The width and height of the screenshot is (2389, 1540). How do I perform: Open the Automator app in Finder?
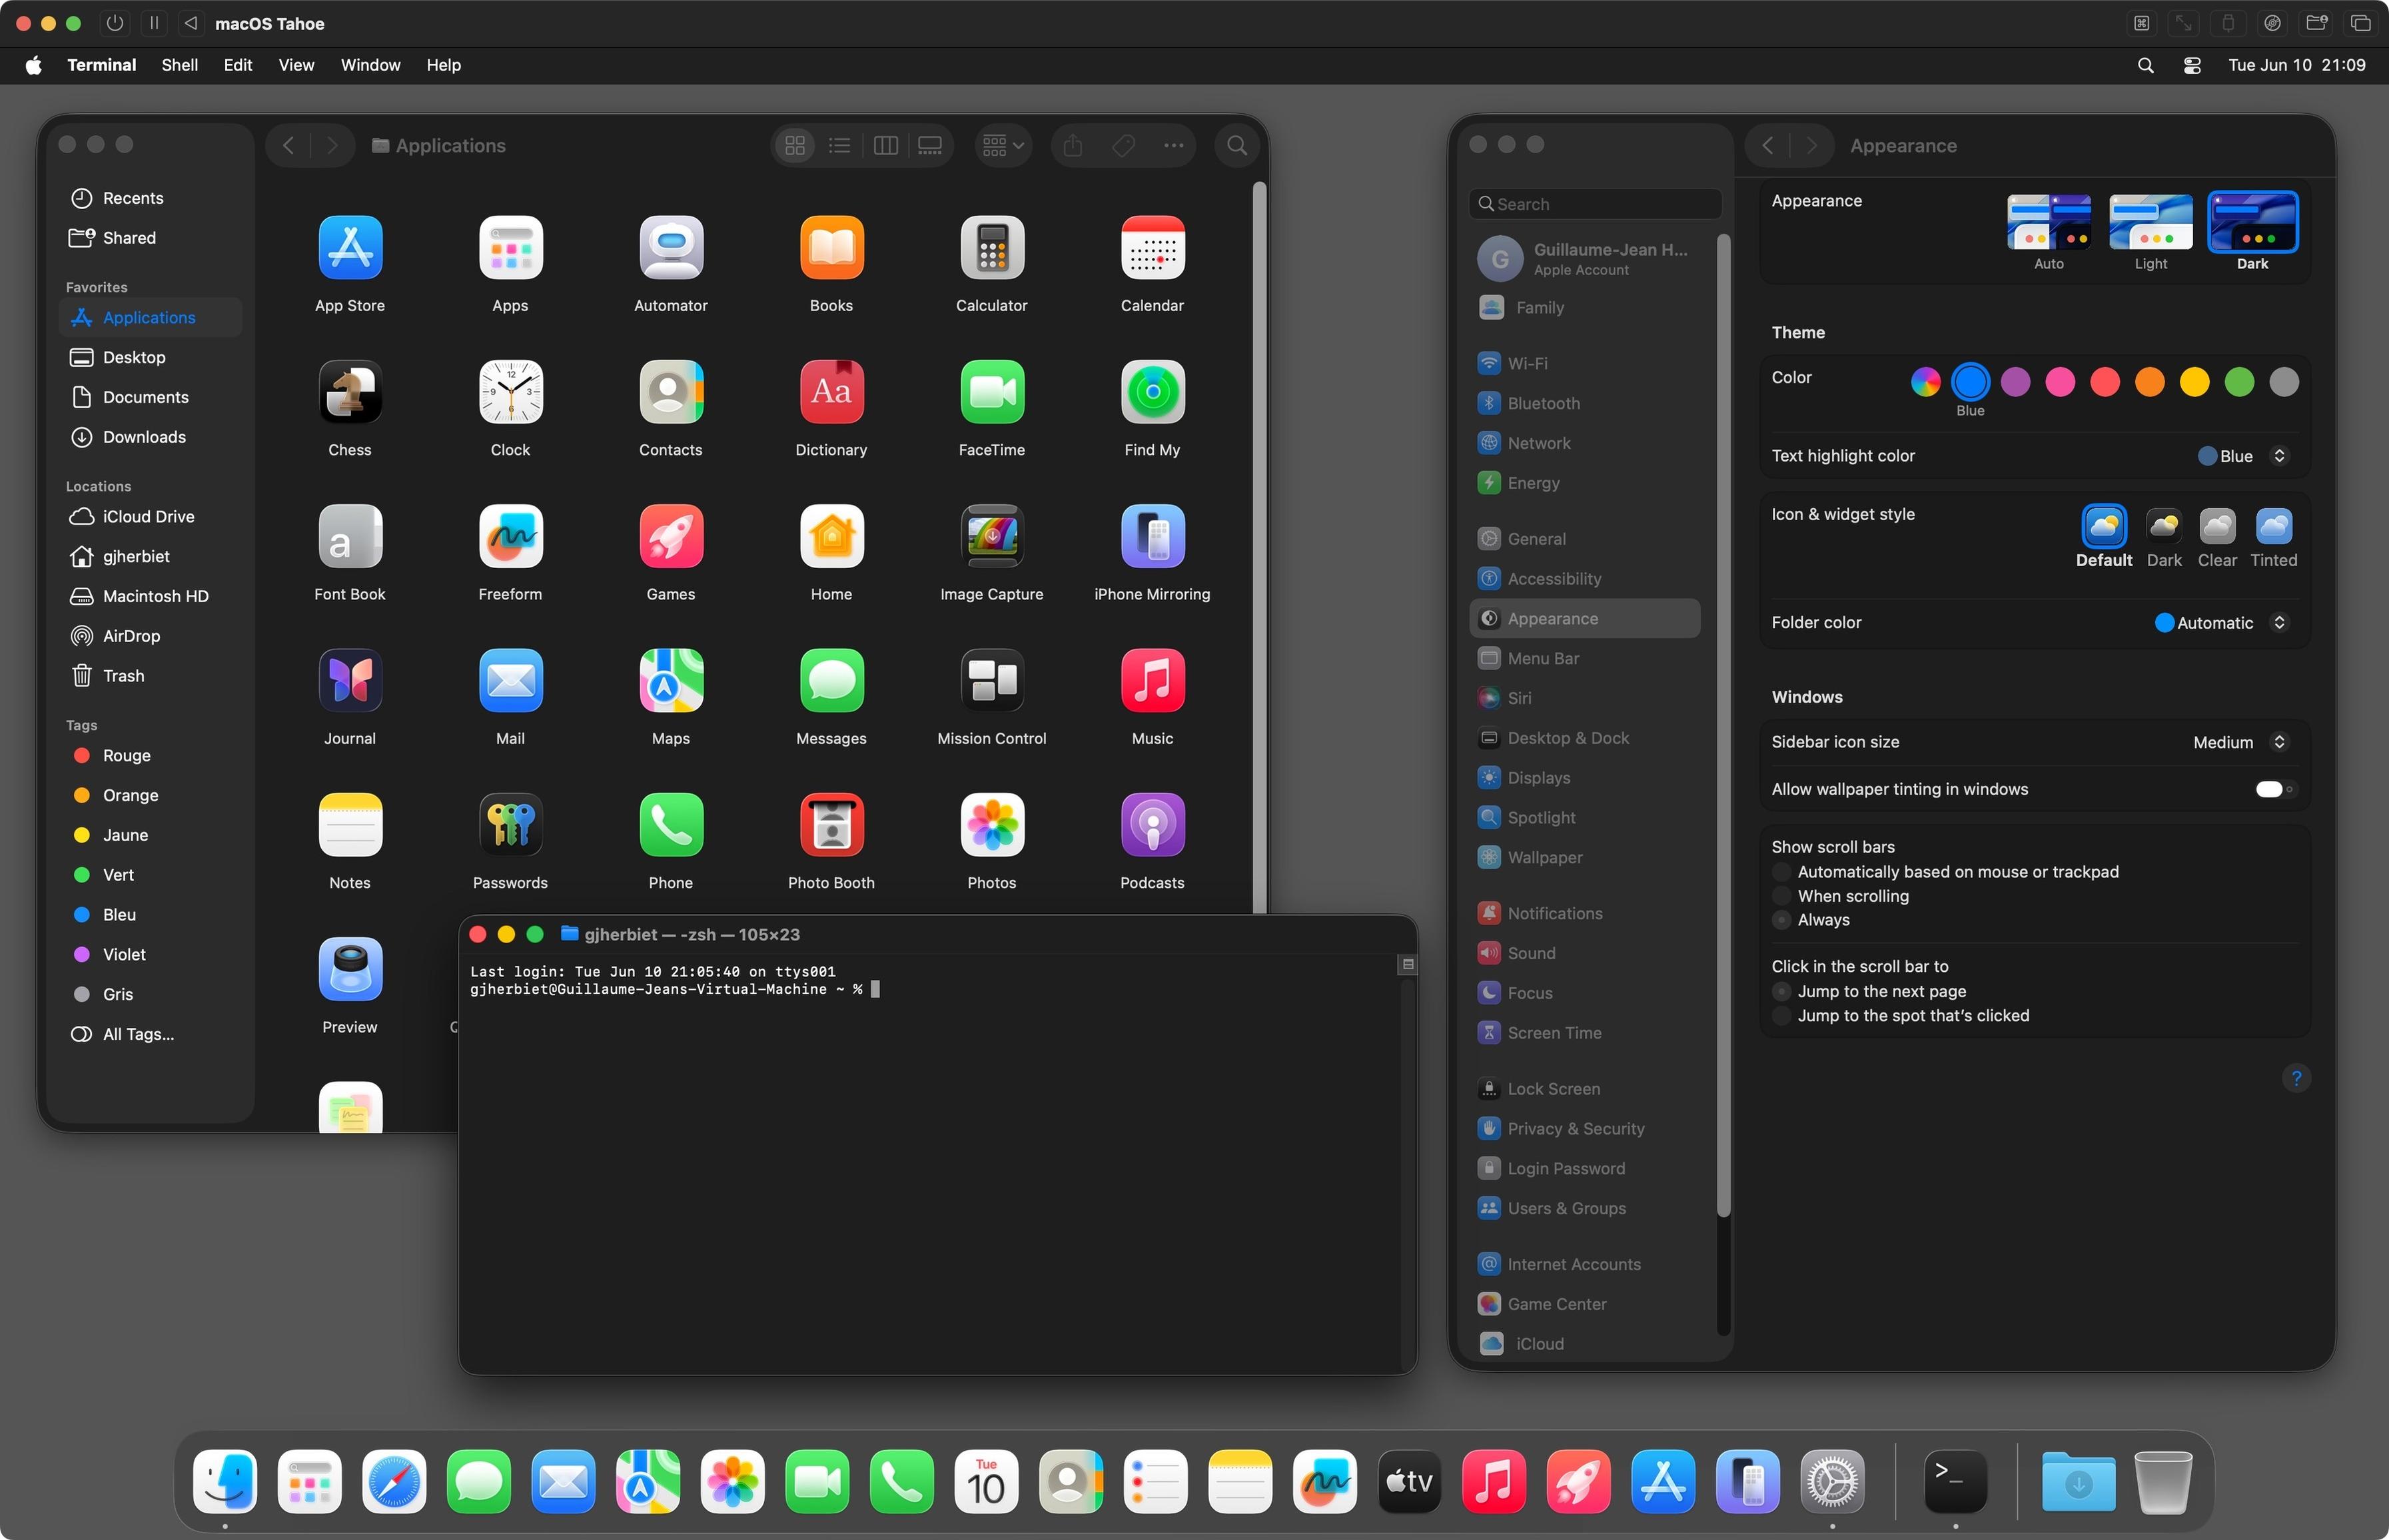tap(671, 247)
